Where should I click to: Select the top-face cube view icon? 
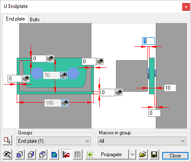point(42,154)
